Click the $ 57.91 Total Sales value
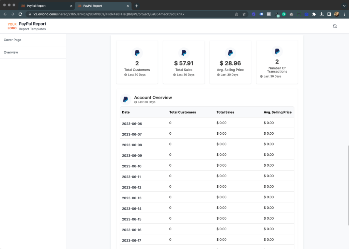Screen dimensions: 349x249 184,63
